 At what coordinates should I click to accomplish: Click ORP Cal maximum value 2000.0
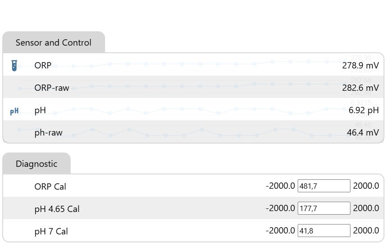click(x=366, y=186)
